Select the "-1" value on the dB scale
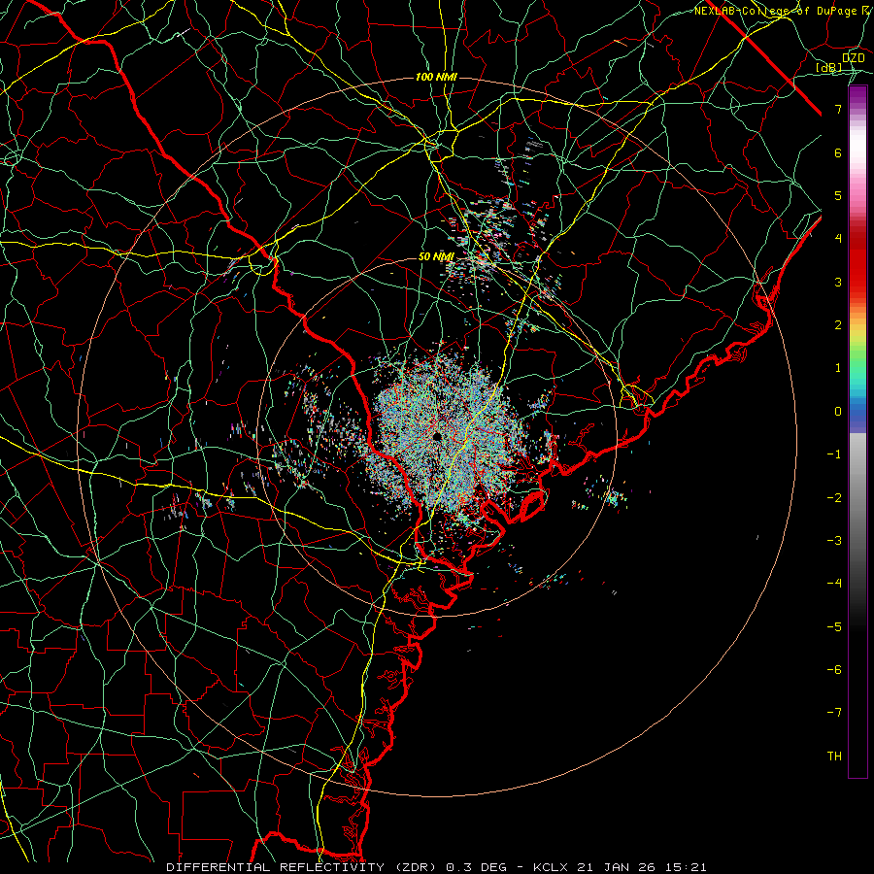The height and width of the screenshot is (874, 874). (x=834, y=454)
